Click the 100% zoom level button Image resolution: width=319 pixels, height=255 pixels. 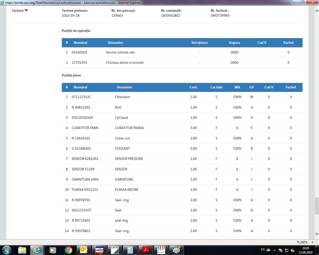click(302, 242)
